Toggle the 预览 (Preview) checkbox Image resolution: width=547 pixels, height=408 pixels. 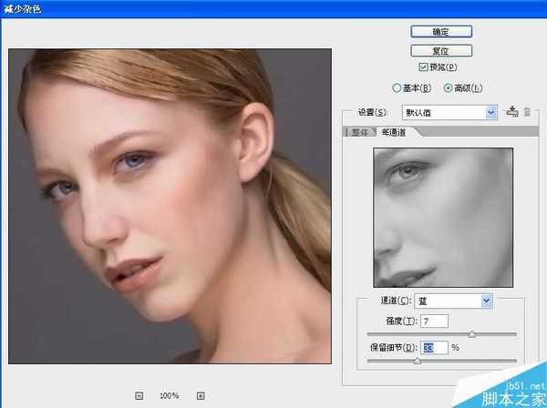point(423,66)
